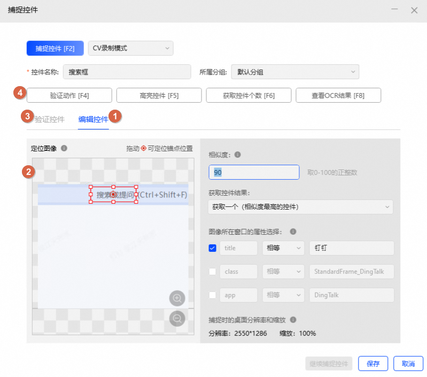Click the 获取控件个数 [F6] button
The width and height of the screenshot is (427, 377).
249,95
